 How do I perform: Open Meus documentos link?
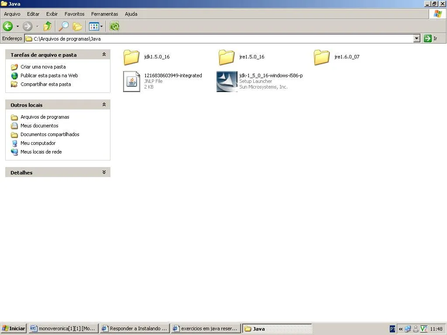[x=39, y=126]
